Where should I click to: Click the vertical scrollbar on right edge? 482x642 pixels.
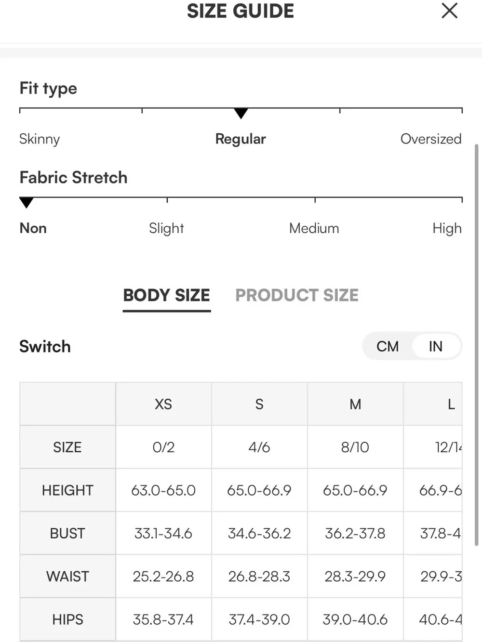click(477, 344)
